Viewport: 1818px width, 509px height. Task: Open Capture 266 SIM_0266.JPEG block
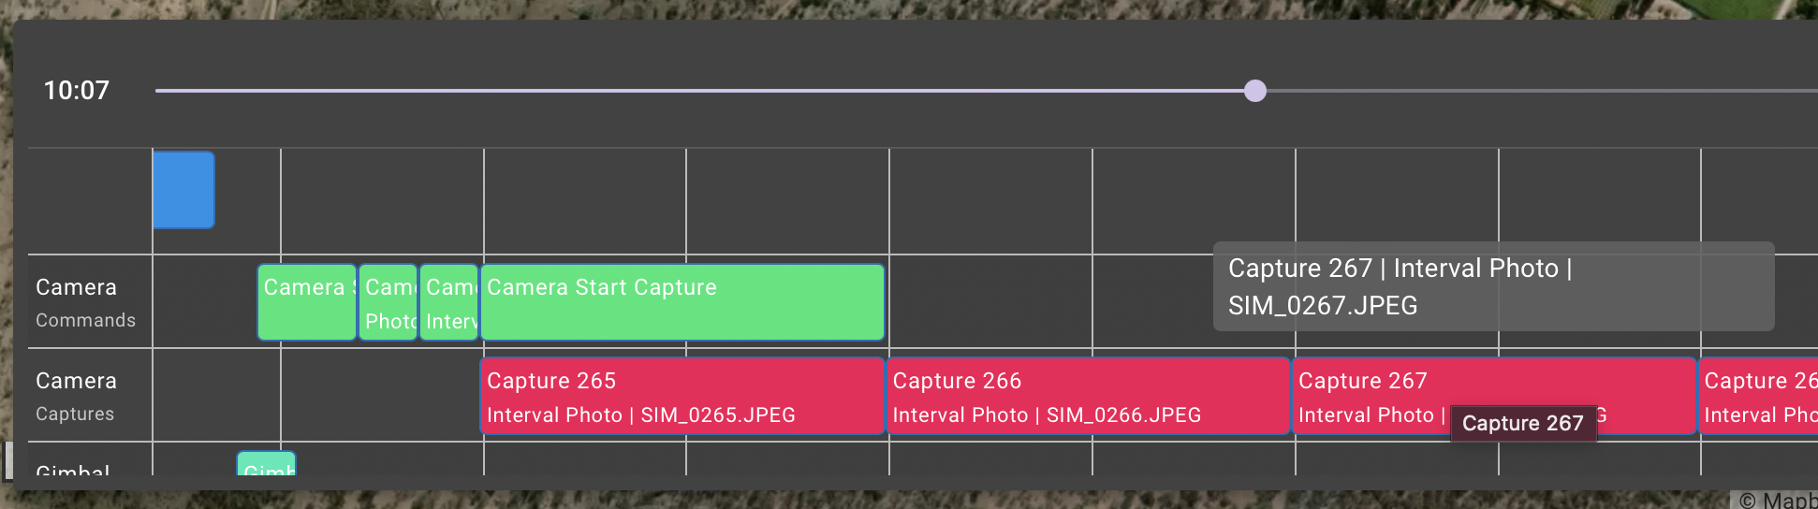(x=1088, y=397)
